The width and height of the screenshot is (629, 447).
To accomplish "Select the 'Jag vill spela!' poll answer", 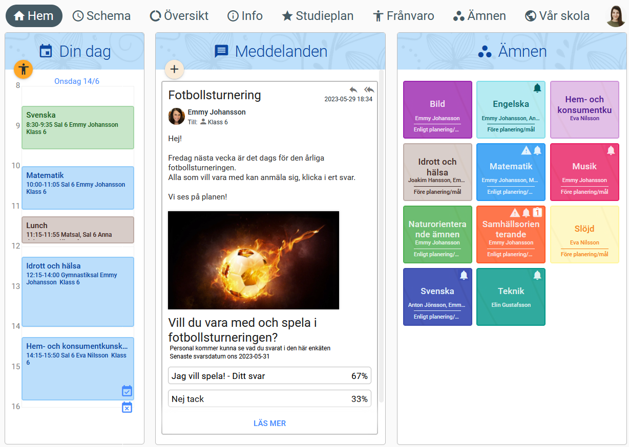I will (x=269, y=376).
